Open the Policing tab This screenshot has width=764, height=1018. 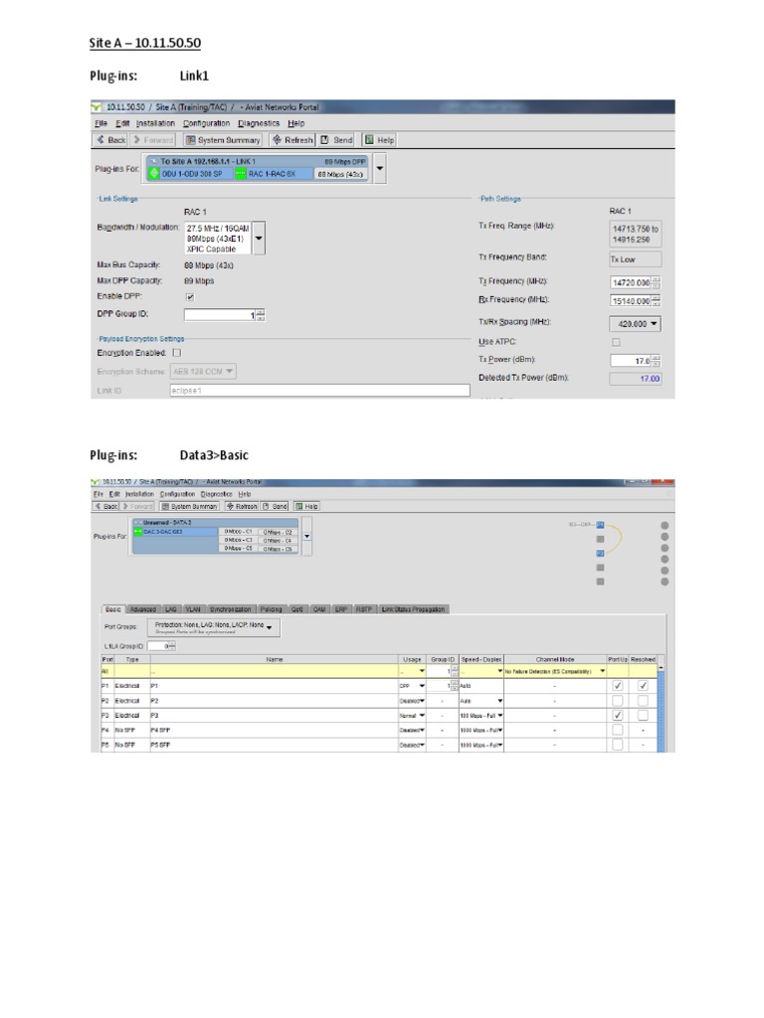click(x=271, y=609)
